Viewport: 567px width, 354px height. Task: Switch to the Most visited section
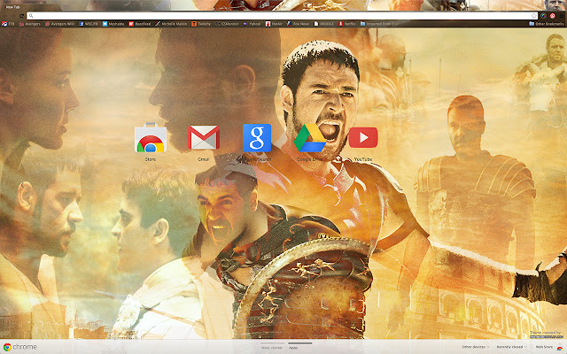(x=272, y=348)
